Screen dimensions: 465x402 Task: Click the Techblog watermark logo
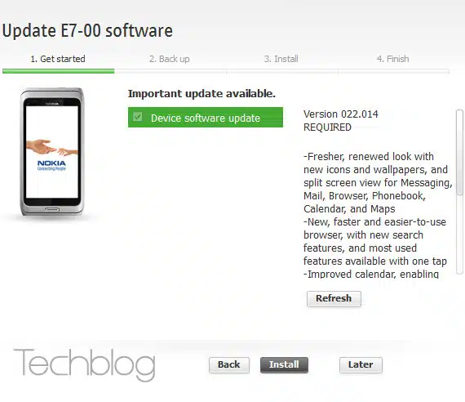pyautogui.click(x=85, y=365)
